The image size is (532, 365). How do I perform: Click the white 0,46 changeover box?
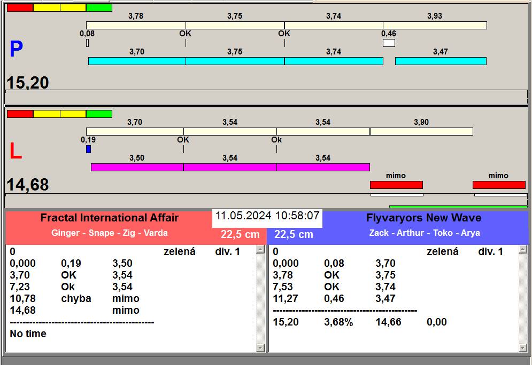[389, 43]
